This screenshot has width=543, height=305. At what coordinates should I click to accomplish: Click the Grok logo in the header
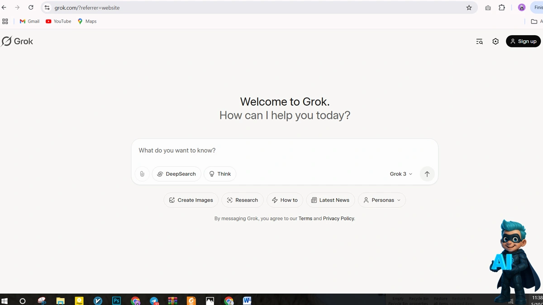pyautogui.click(x=17, y=41)
